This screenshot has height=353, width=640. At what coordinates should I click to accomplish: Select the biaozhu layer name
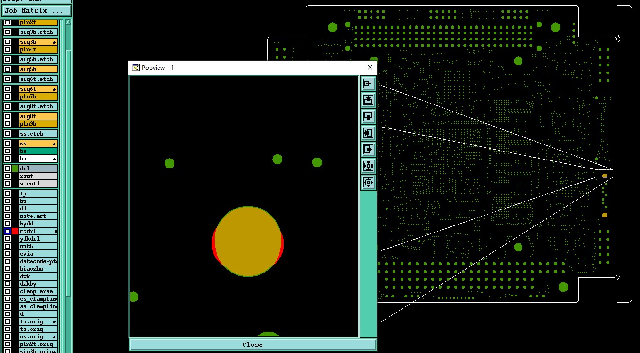[x=39, y=269]
